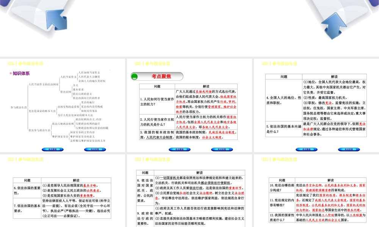Screen dimensions: 379x227
Task: Click the bullet icon before 知识体系
Action: 11,73
